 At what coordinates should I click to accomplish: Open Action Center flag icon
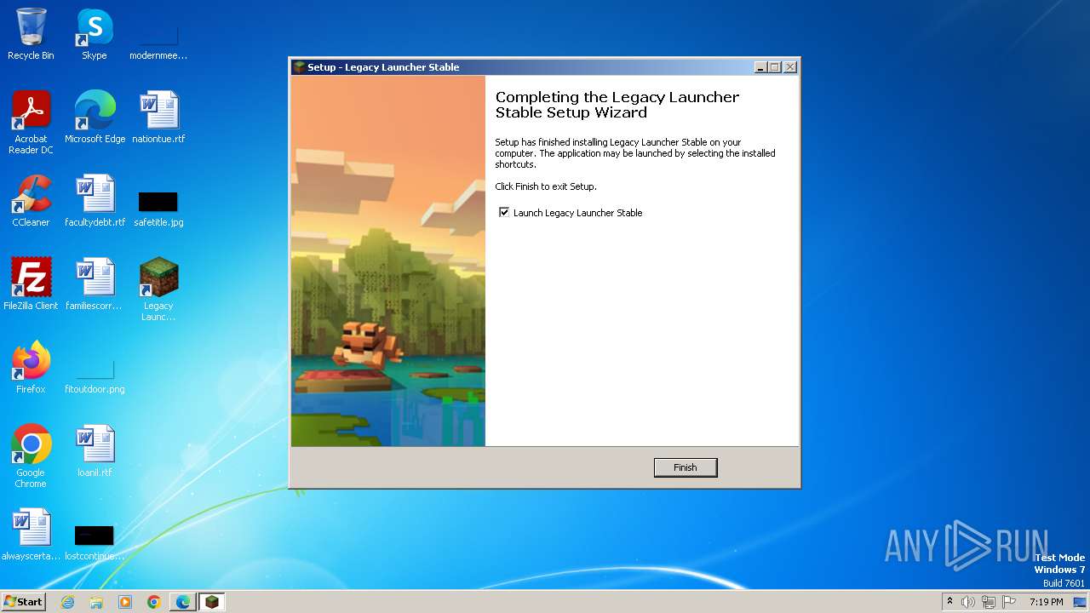click(x=1009, y=602)
